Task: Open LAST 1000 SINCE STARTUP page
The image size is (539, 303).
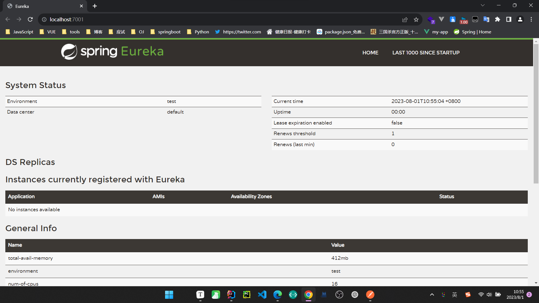Action: tap(426, 53)
